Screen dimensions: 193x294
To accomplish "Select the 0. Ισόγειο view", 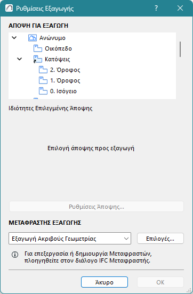I will tap(63, 91).
